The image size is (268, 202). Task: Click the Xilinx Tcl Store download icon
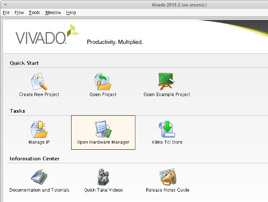167,129
